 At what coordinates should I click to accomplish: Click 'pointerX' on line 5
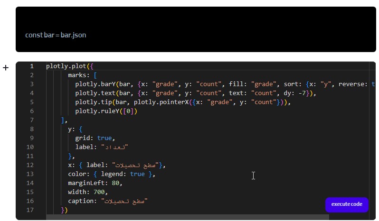tap(174, 102)
